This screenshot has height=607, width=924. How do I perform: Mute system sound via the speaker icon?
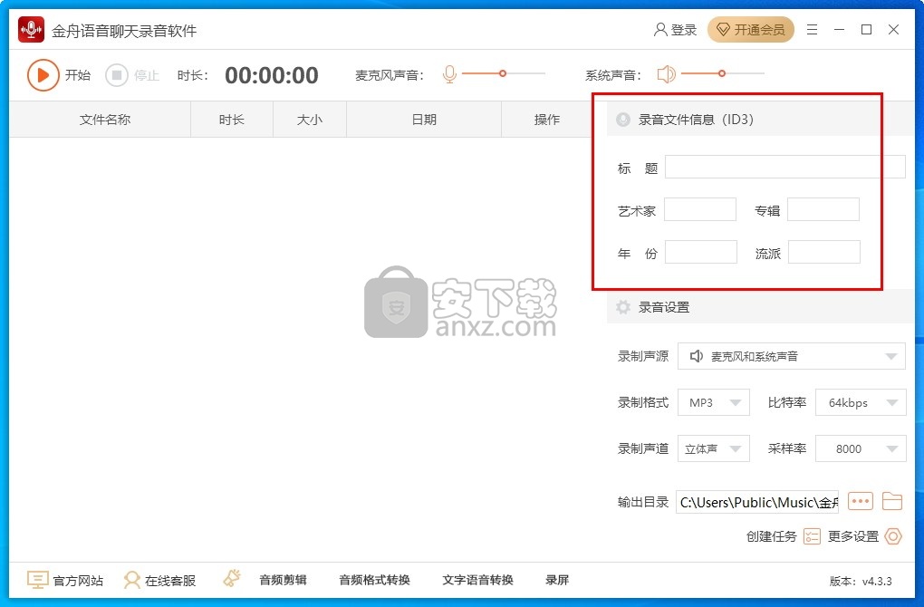666,74
